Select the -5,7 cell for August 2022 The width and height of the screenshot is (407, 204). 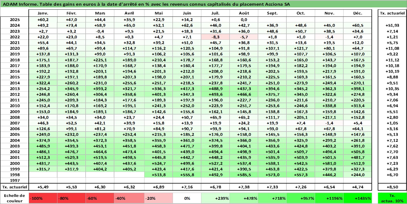pos(244,37)
